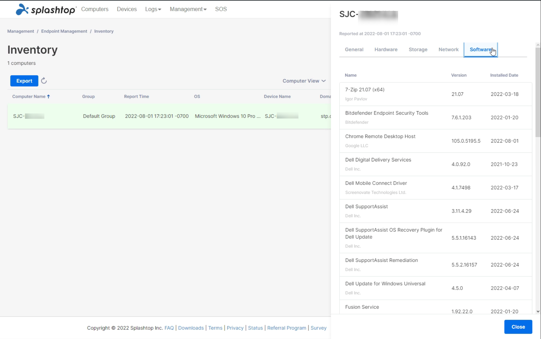Click the OS column header
This screenshot has width=541, height=339.
(197, 96)
